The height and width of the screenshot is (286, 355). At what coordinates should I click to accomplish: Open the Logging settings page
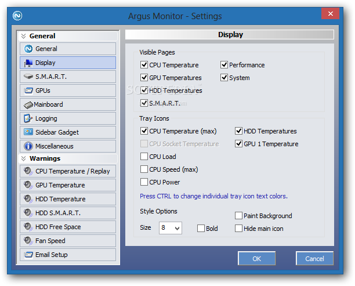[x=68, y=118]
